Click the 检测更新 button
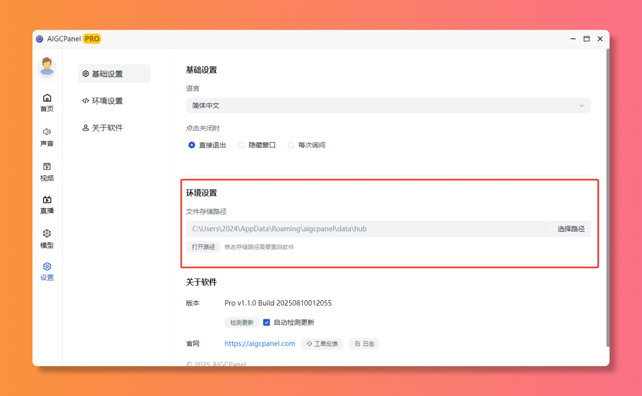Viewport: 642px width, 396px height. coord(242,323)
